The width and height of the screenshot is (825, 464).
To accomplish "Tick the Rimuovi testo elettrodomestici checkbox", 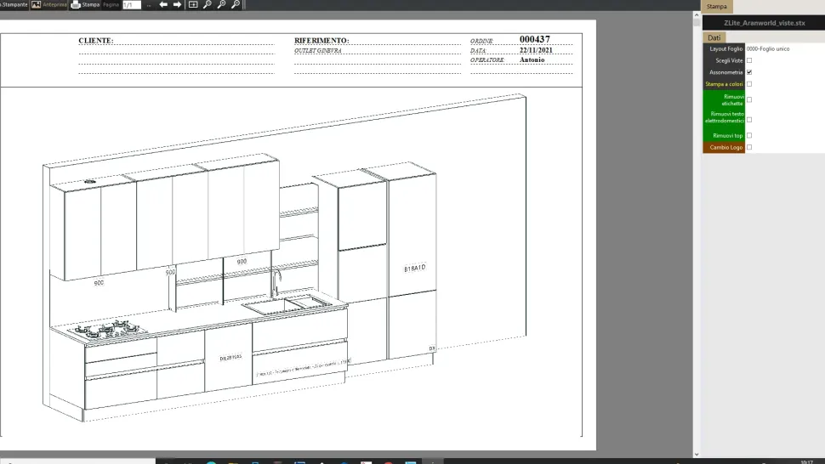I will click(x=749, y=119).
